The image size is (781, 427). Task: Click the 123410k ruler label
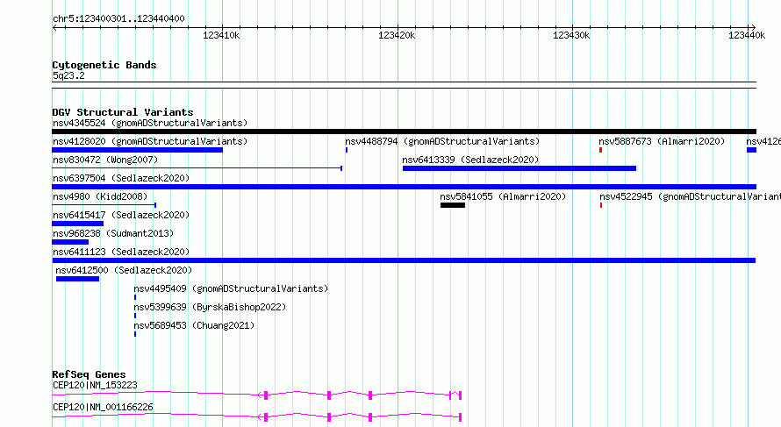point(221,35)
